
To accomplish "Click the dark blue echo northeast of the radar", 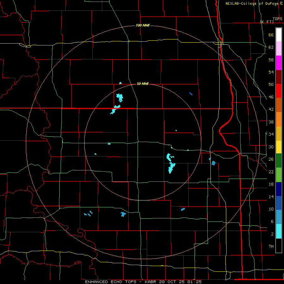I will [x=191, y=94].
